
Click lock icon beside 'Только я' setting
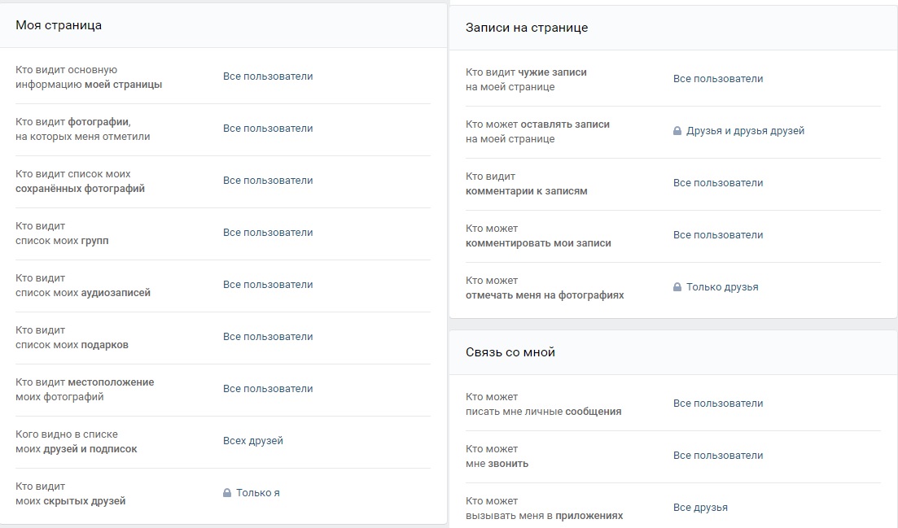[227, 493]
